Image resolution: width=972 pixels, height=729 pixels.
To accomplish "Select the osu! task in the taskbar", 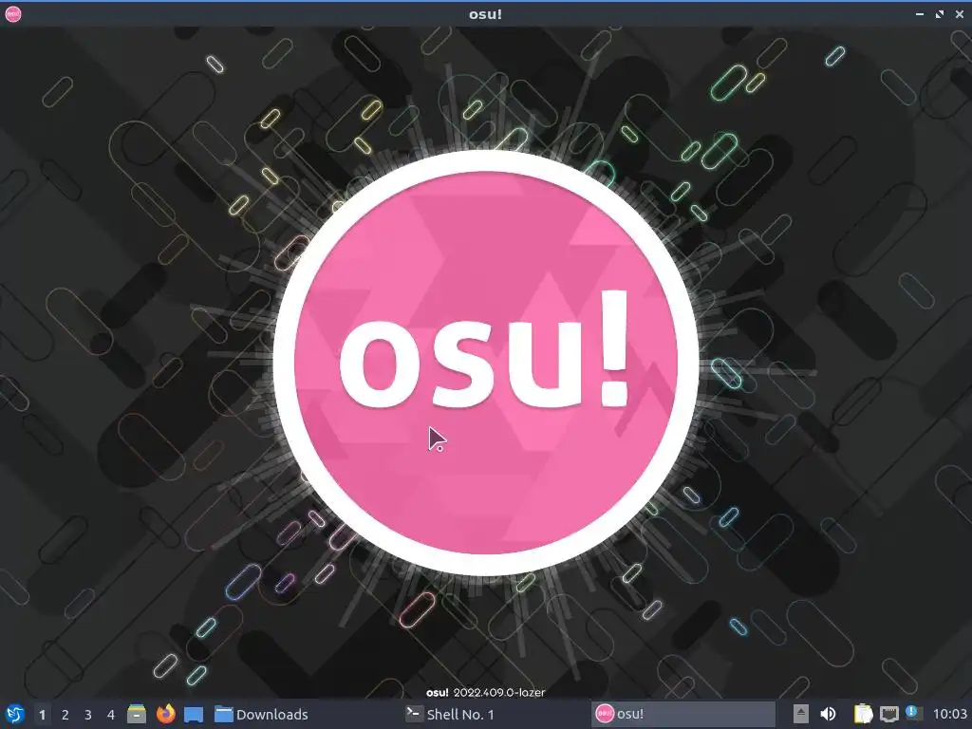I will 683,714.
